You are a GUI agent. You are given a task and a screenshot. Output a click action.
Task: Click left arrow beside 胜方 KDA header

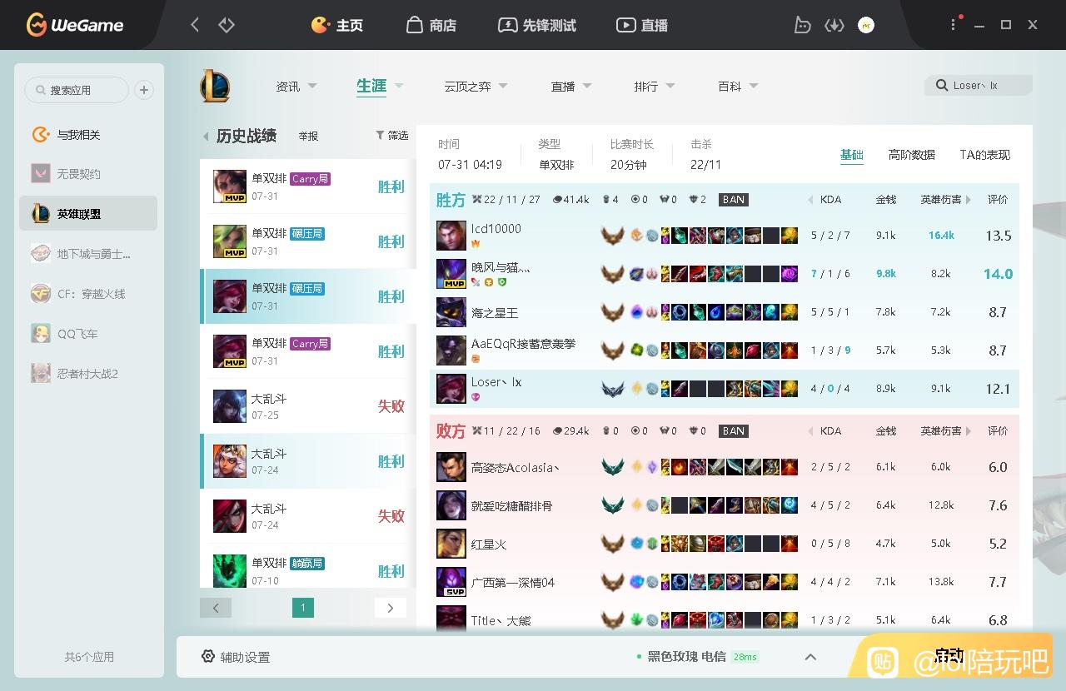811,200
